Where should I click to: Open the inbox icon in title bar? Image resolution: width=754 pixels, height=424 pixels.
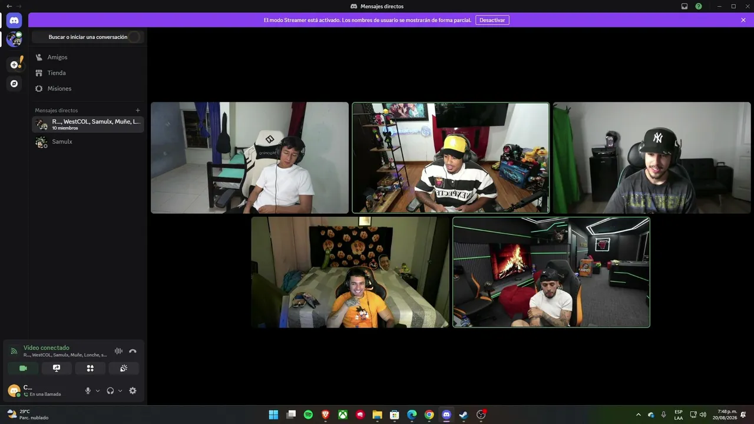pyautogui.click(x=684, y=6)
